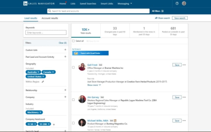The width and height of the screenshot is (211, 132).
Task: Open Michael Wilks, MBA name link
Action: point(98,121)
